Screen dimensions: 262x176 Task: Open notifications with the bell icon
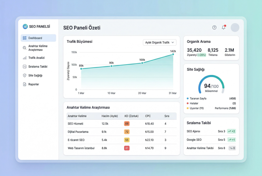coord(223,27)
